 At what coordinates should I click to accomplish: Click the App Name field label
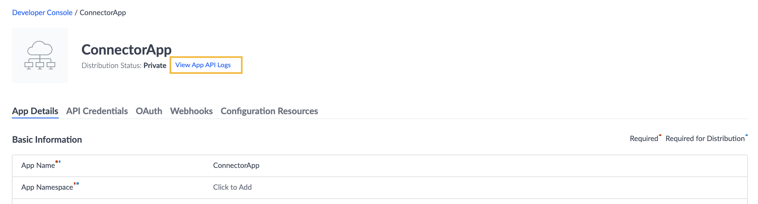point(38,165)
